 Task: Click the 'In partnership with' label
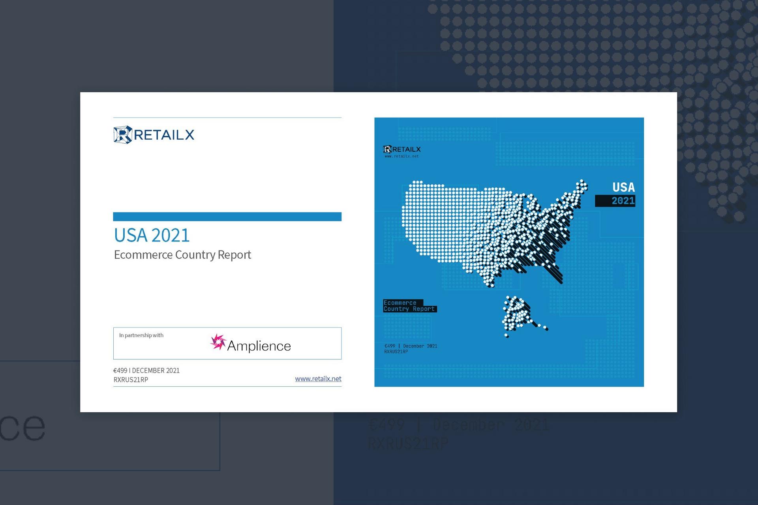[141, 335]
